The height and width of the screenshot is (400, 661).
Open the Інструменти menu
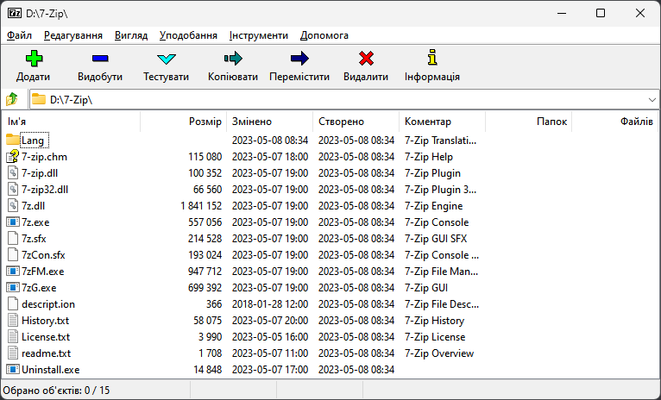(x=259, y=35)
